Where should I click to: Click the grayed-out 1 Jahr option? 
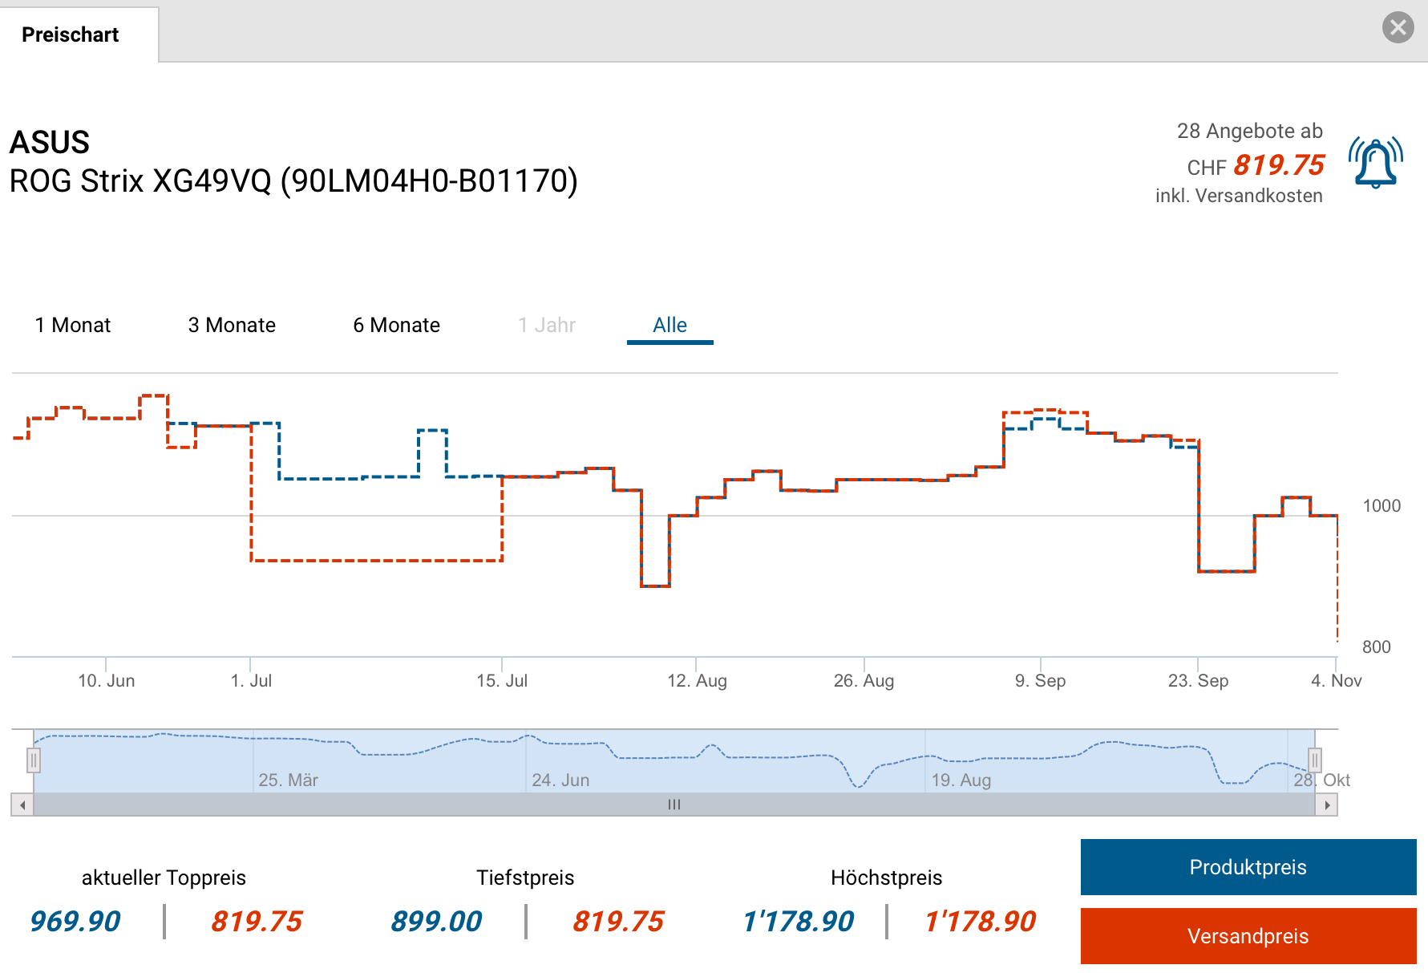pyautogui.click(x=547, y=325)
